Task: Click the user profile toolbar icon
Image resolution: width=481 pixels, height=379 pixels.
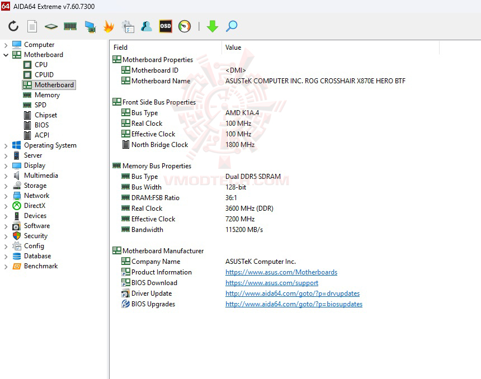Action: coord(147,26)
